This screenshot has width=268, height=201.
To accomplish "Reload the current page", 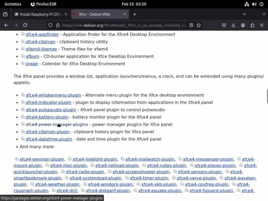I will [25, 25].
